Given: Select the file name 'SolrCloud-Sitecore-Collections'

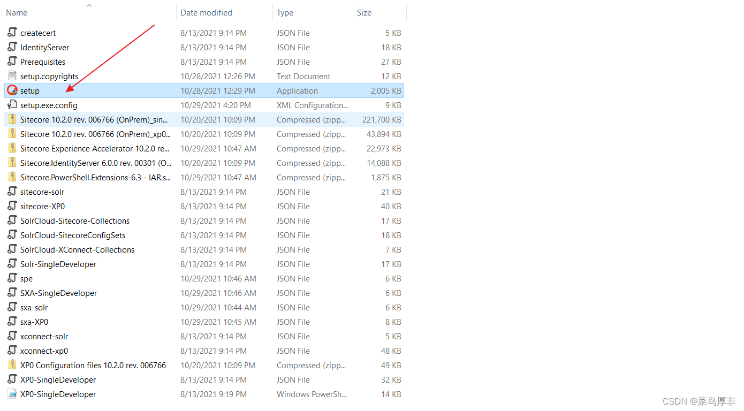Looking at the screenshot, I should 75,221.
